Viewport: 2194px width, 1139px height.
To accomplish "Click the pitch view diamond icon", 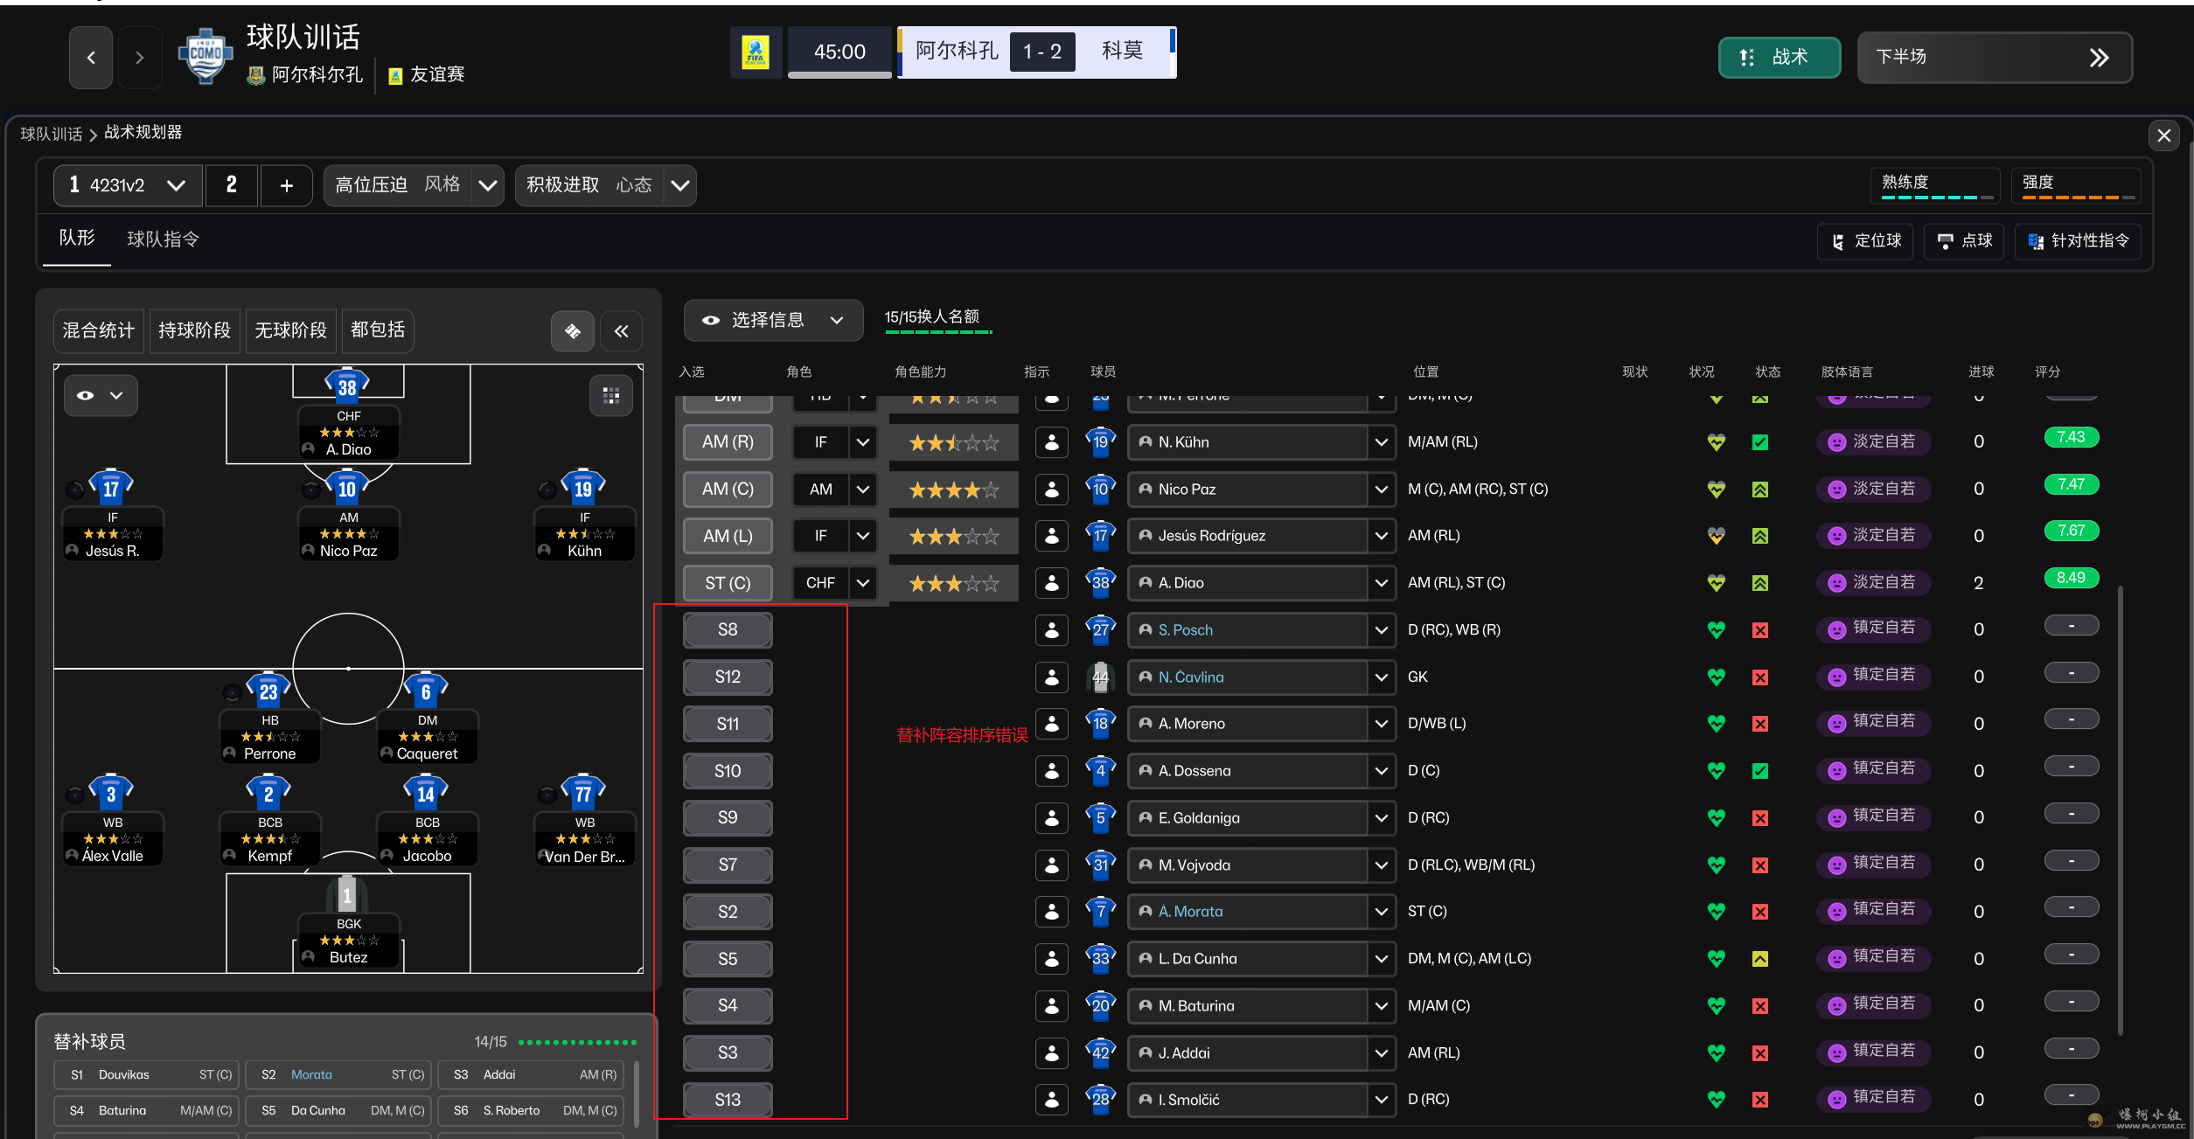I will (x=573, y=331).
